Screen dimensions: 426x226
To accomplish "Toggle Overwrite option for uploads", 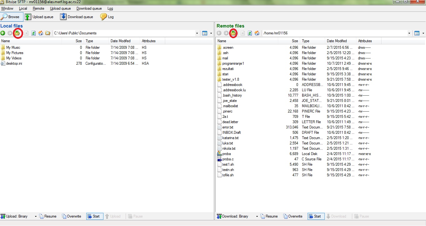I will tap(72, 216).
